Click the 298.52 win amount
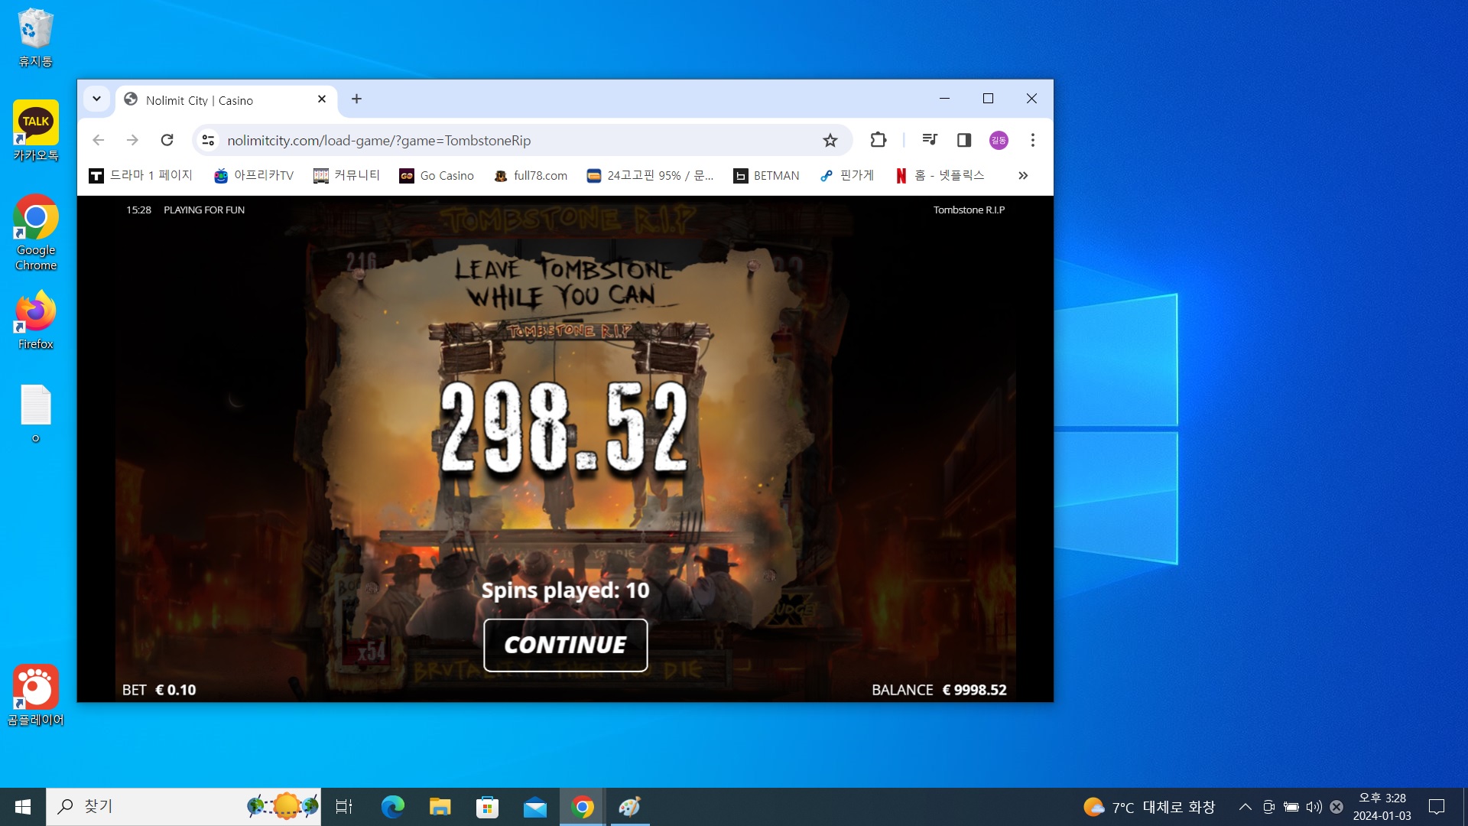This screenshot has height=826, width=1468. (564, 427)
